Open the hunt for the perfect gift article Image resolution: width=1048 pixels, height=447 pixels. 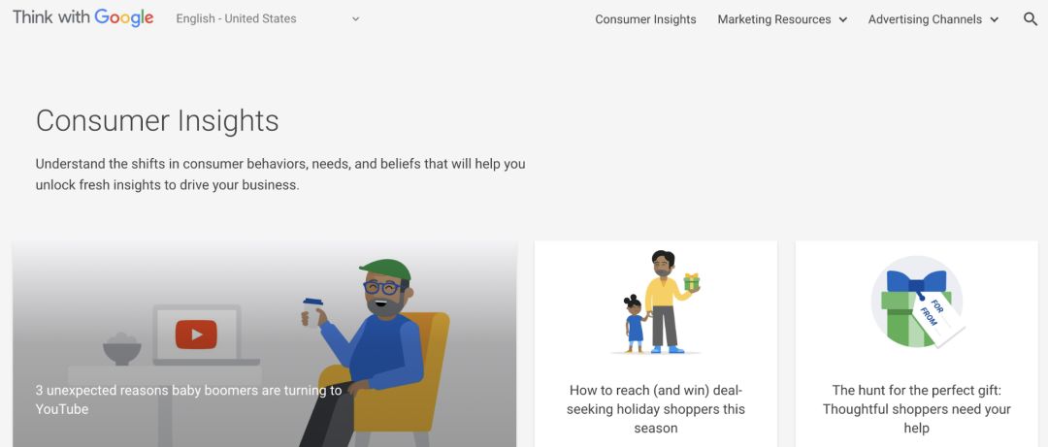[x=916, y=409]
